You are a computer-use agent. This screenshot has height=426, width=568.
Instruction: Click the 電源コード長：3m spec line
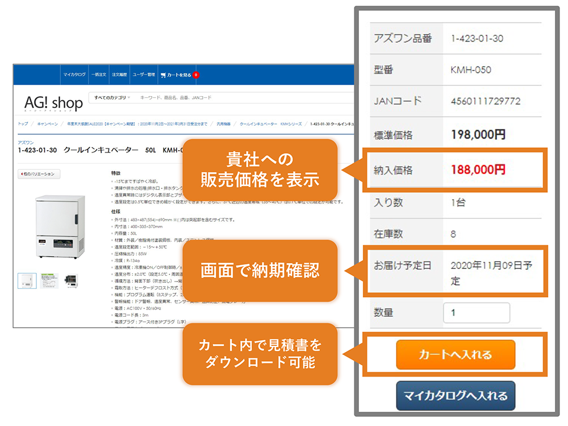[x=132, y=315]
